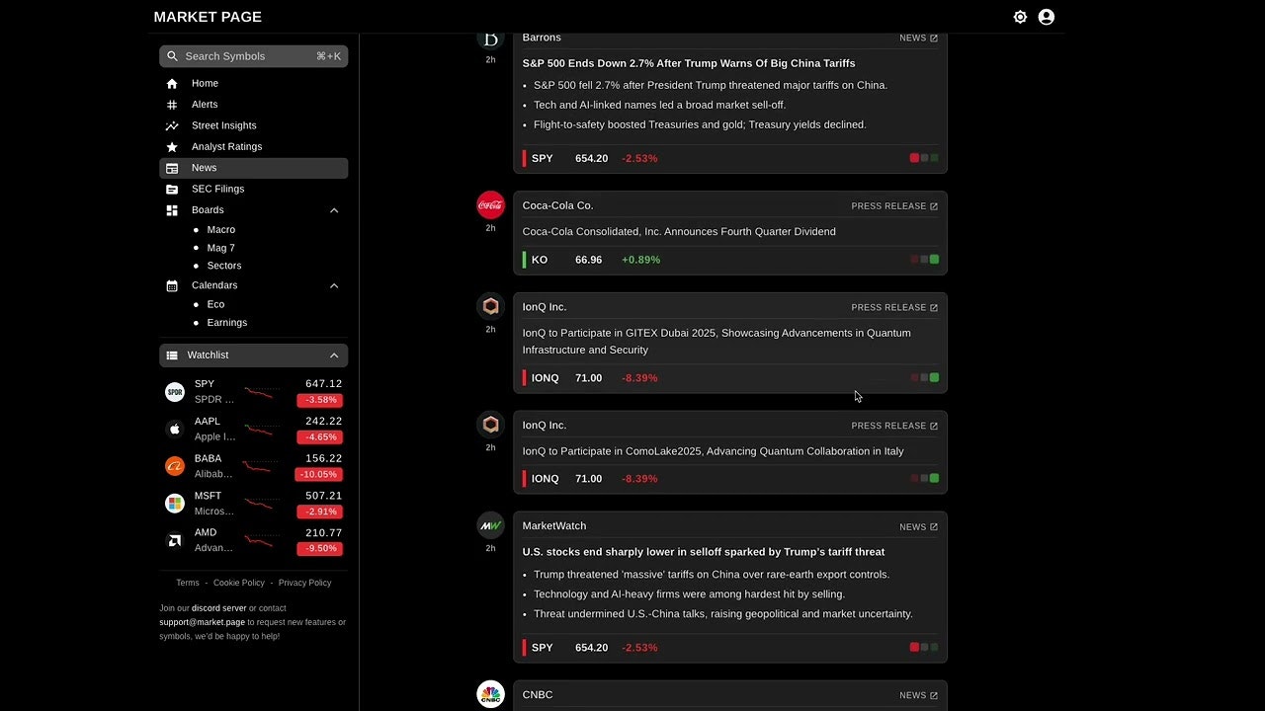This screenshot has height=711, width=1265.
Task: Select the Alerts icon in the sidebar
Action: coord(172,104)
